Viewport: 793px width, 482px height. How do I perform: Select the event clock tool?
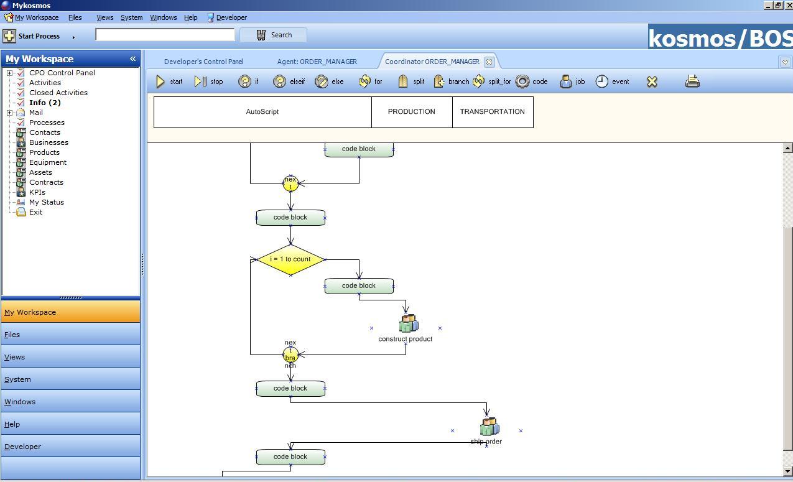(x=612, y=81)
